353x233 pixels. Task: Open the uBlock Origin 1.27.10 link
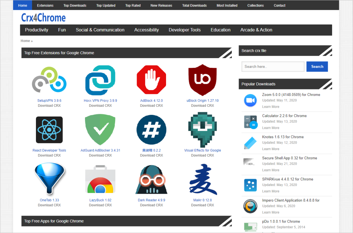202,101
